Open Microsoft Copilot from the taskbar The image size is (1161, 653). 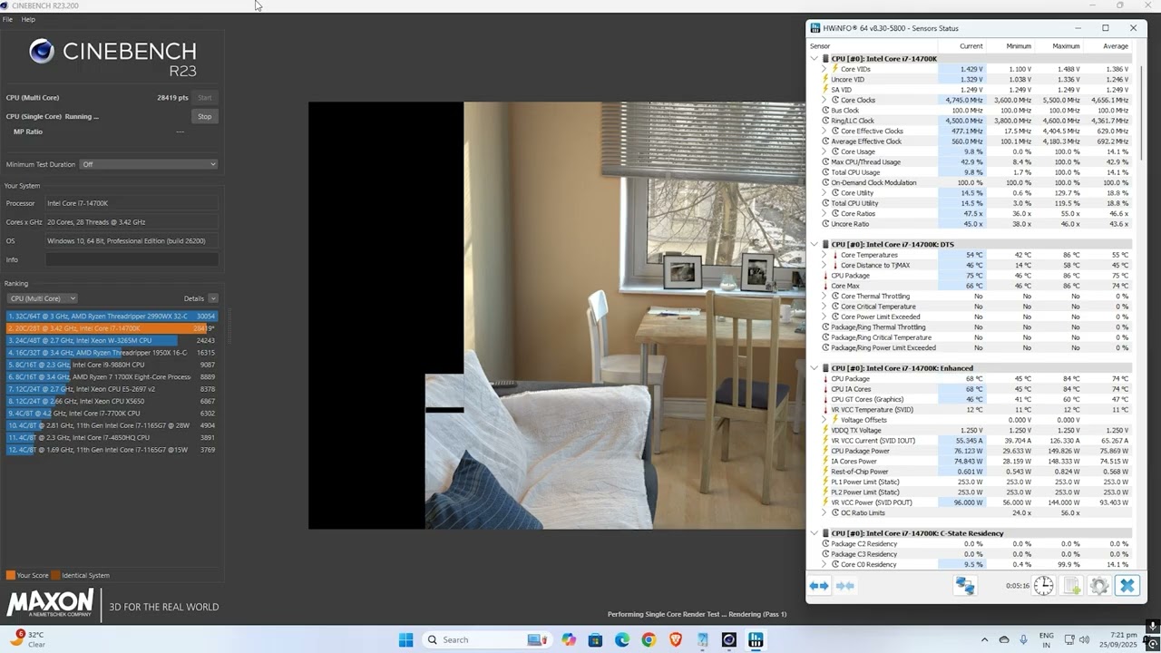pos(569,639)
